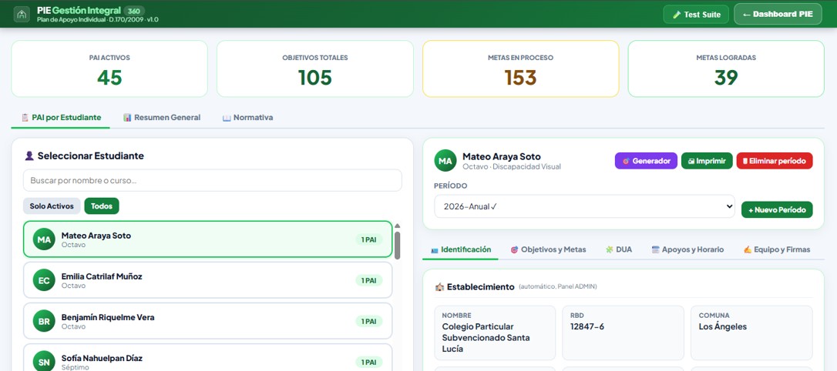Click the RBD value 12847-6
This screenshot has width=837, height=371.
(587, 327)
